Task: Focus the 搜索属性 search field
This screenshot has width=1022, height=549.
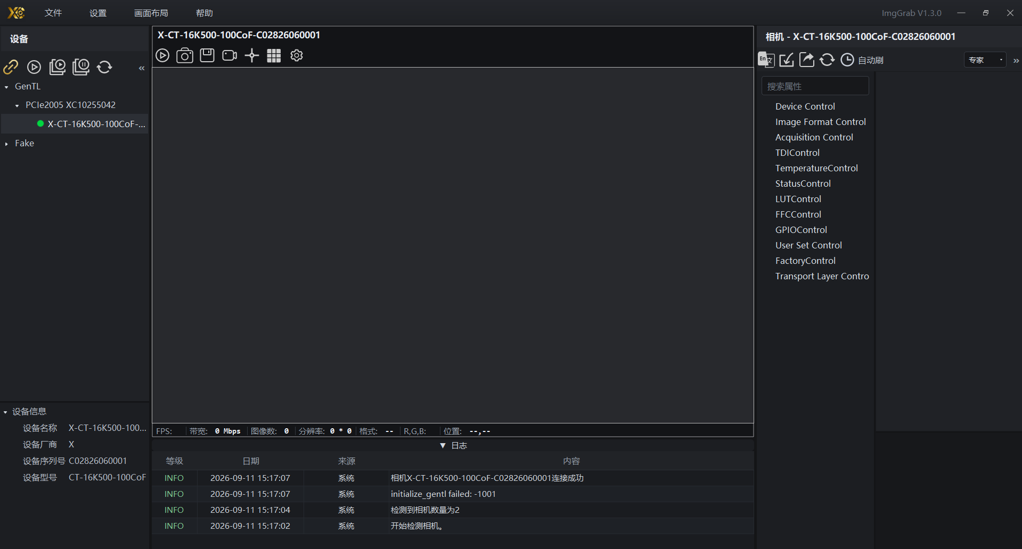Action: click(x=815, y=86)
